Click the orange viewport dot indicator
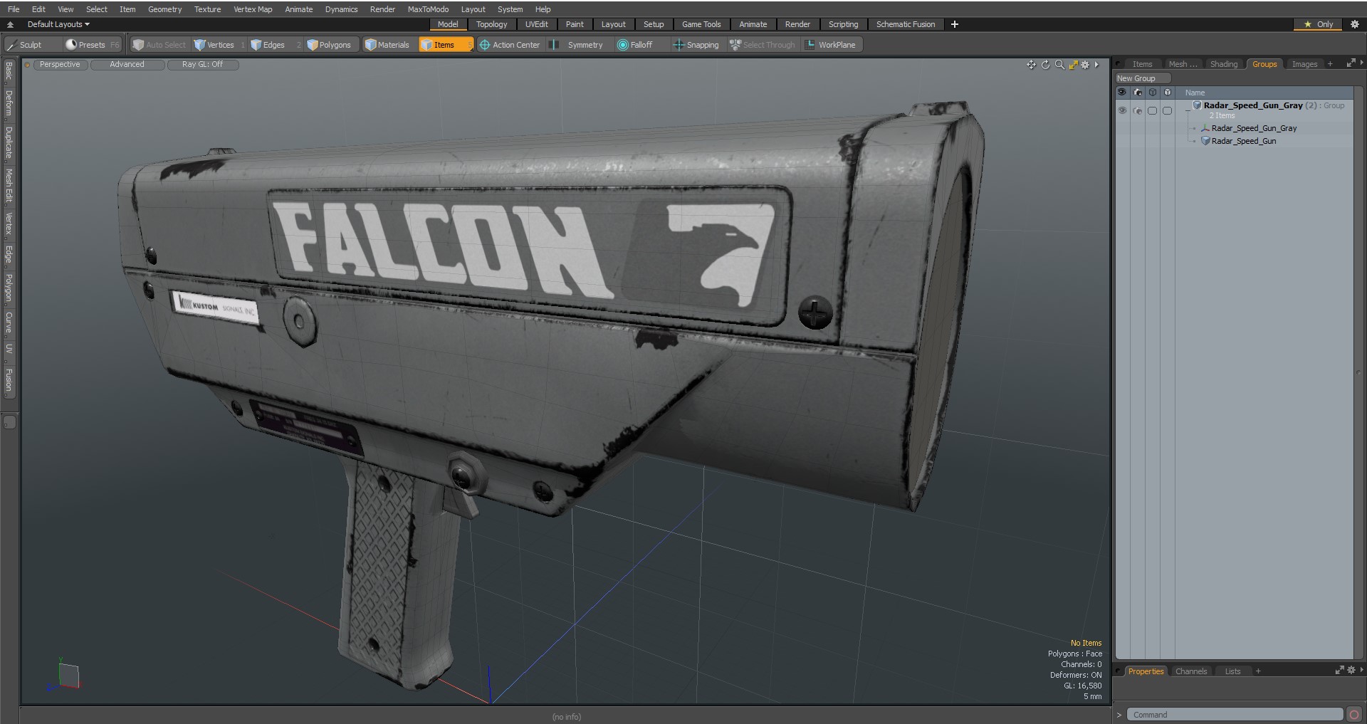Viewport: 1367px width, 724px height. [27, 65]
